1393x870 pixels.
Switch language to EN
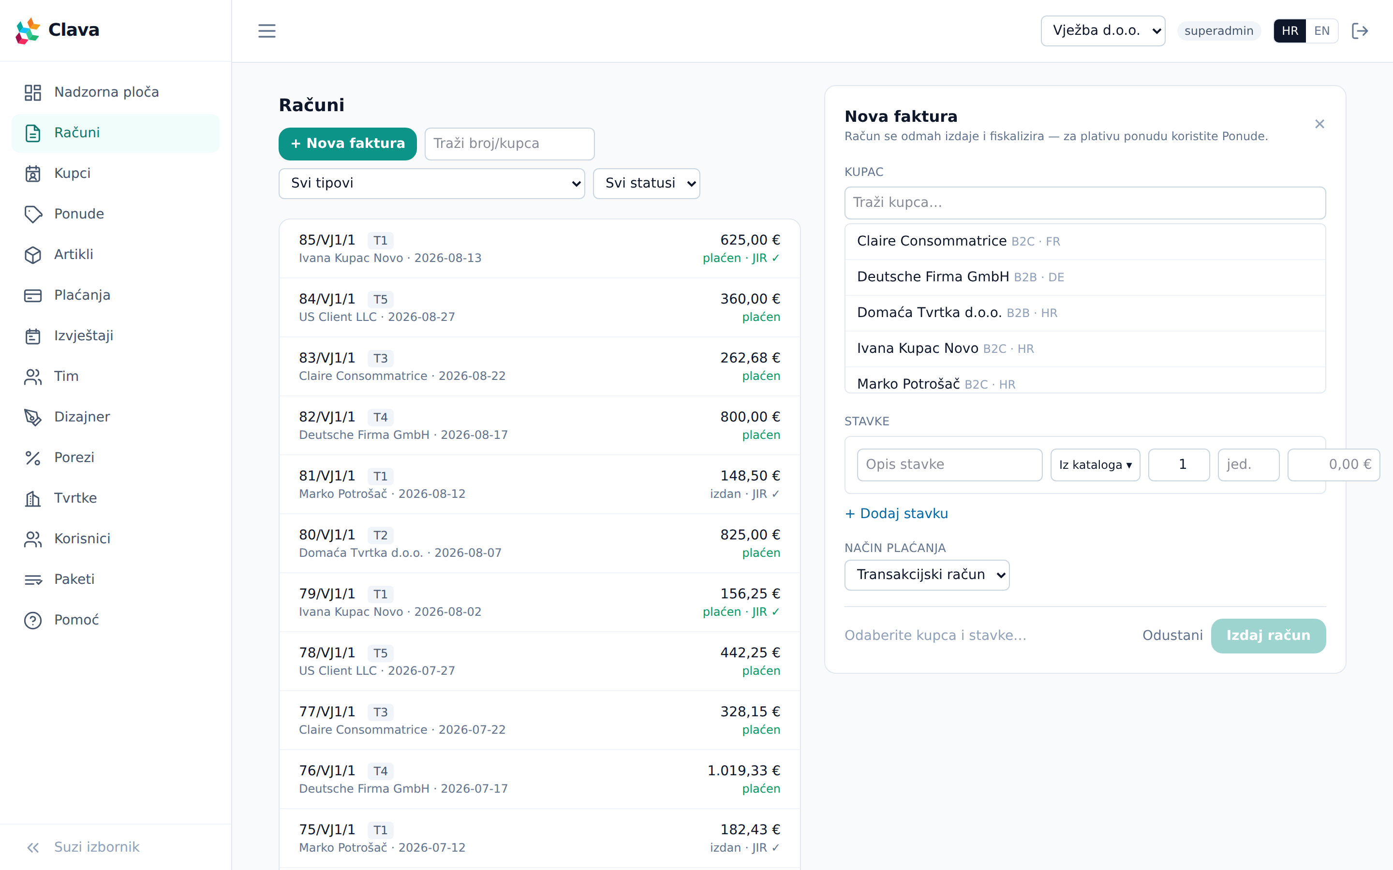click(1321, 30)
